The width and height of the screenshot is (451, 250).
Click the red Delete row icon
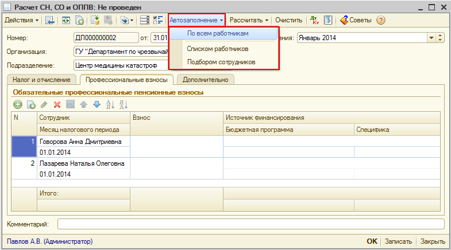(57, 104)
